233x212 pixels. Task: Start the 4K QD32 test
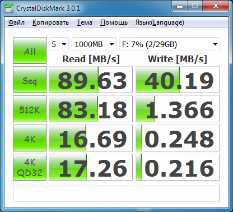point(30,167)
